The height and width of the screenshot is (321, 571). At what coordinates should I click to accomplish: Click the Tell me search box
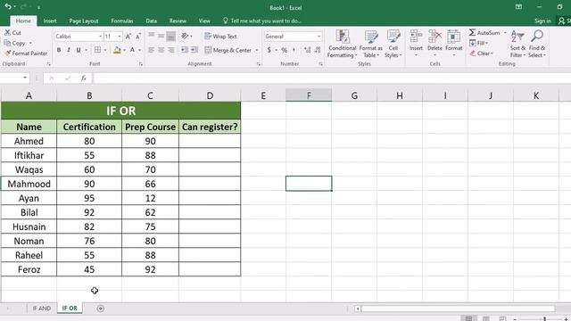click(262, 21)
